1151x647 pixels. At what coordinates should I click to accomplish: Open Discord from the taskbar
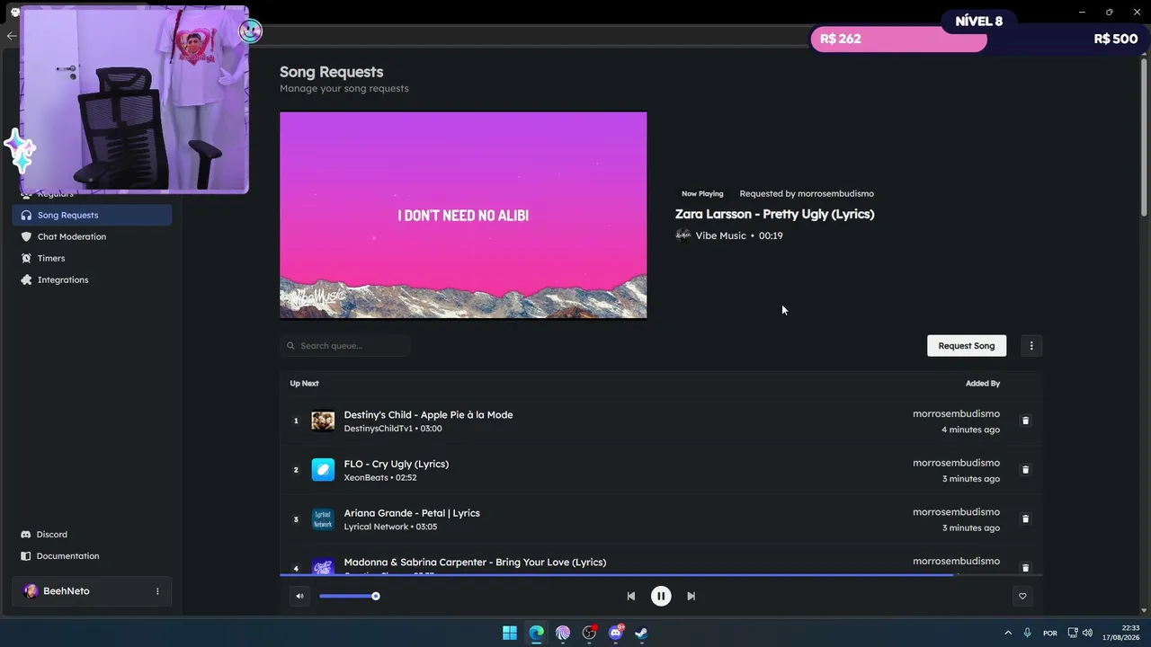point(616,633)
